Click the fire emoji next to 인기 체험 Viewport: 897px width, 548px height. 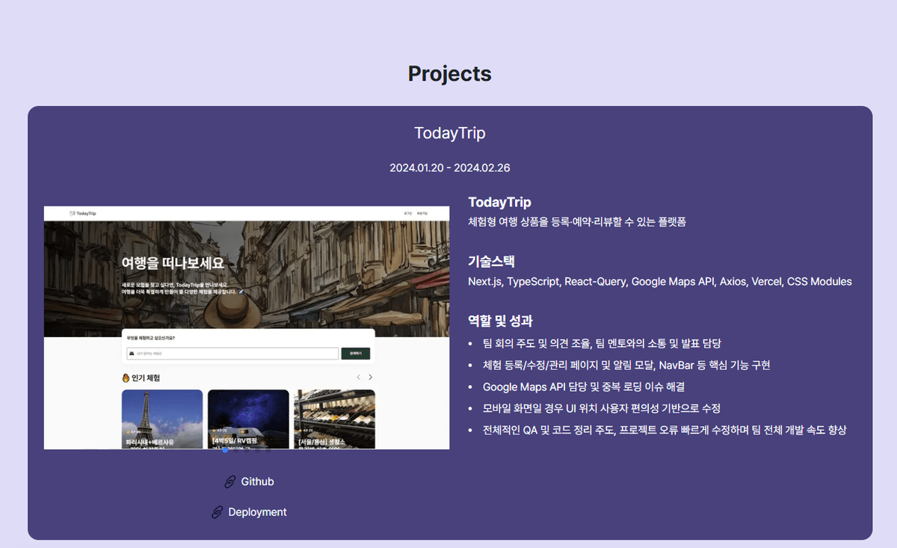tap(125, 378)
